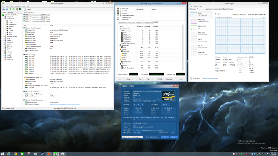Toggle Monolithic DRAM Device checkbox

click(26, 94)
